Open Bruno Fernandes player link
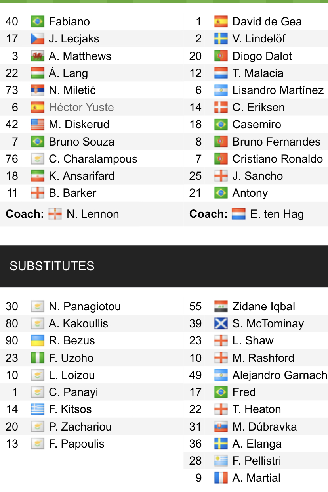The width and height of the screenshot is (328, 492). pos(276,142)
